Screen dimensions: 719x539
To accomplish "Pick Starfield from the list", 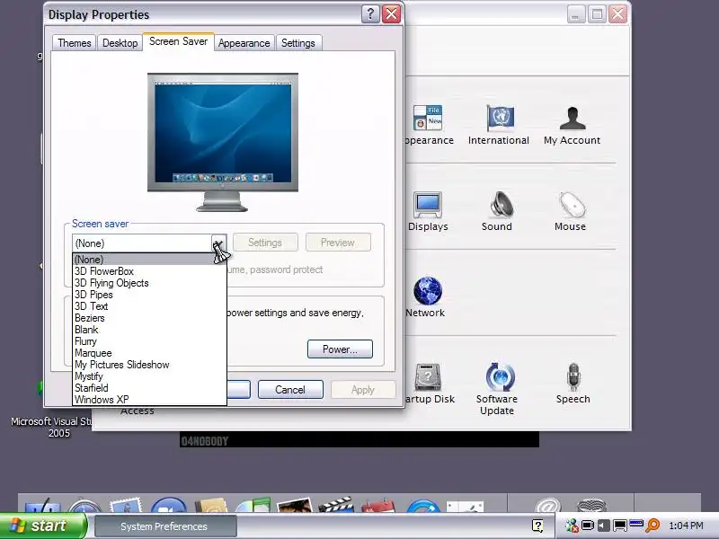I will point(149,388).
